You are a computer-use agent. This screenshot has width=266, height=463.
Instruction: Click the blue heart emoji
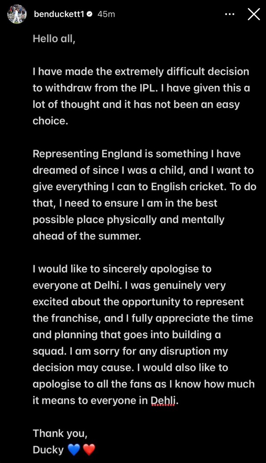[74, 450]
